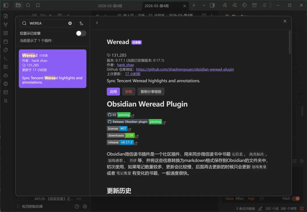
Task: Click the smiley face icon in the sidebar
Action: [6, 84]
